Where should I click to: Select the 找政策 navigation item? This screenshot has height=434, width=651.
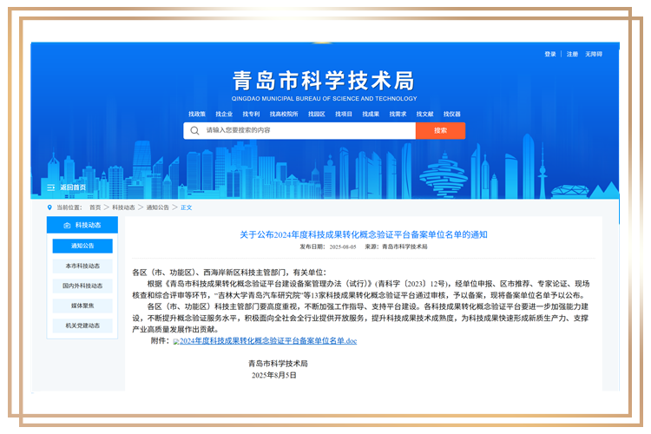[x=197, y=114]
